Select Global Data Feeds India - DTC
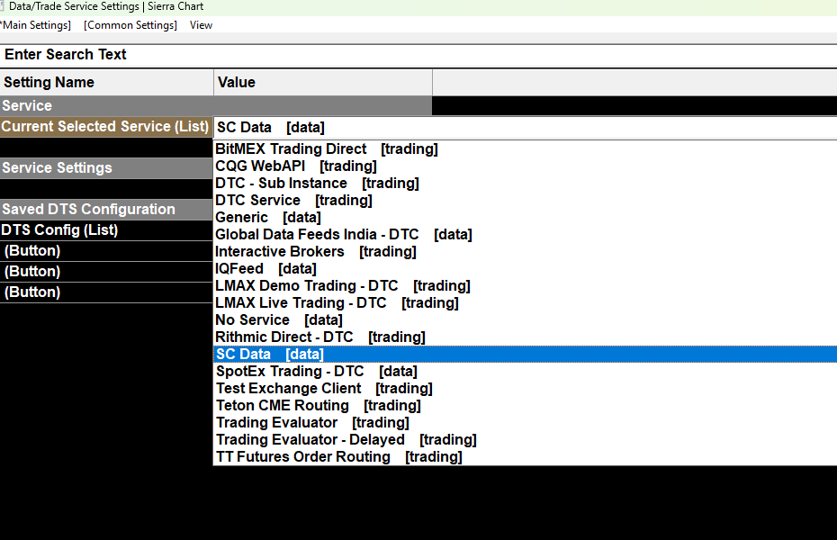837x540 pixels. click(x=526, y=234)
